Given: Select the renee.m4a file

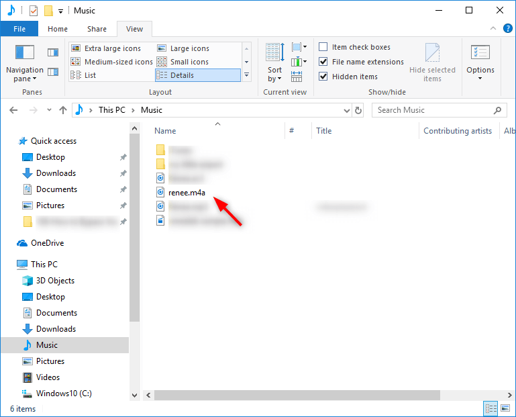Looking at the screenshot, I should (x=187, y=193).
